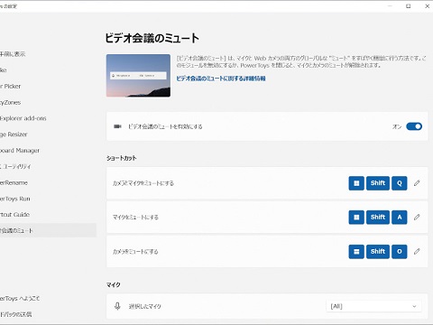
Task: Click the O key of the camera shortcut
Action: click(x=400, y=251)
